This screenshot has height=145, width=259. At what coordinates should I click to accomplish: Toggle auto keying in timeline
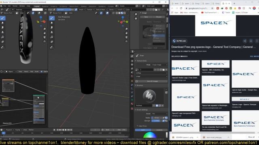point(54,130)
